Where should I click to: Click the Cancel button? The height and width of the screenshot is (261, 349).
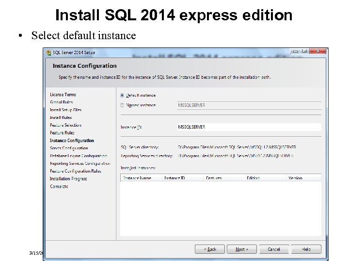click(x=274, y=249)
